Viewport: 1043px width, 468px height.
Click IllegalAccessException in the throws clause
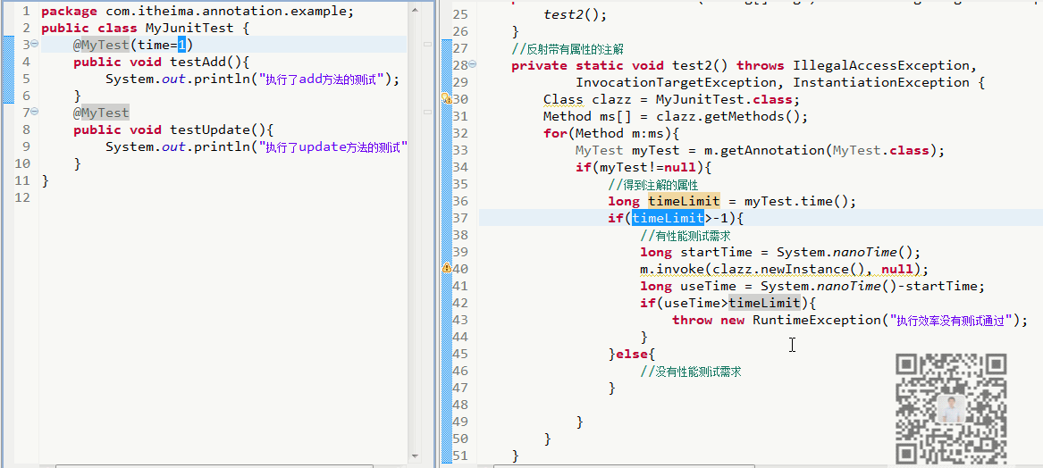click(x=880, y=65)
